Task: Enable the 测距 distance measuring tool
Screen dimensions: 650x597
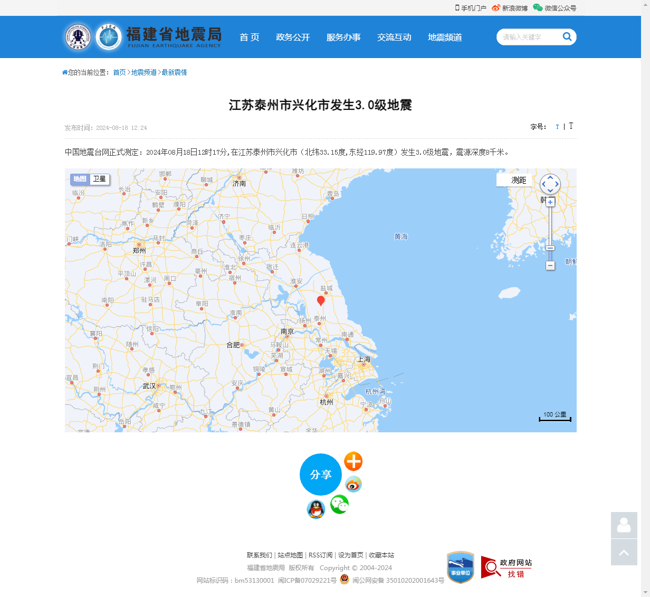Action: pos(519,179)
